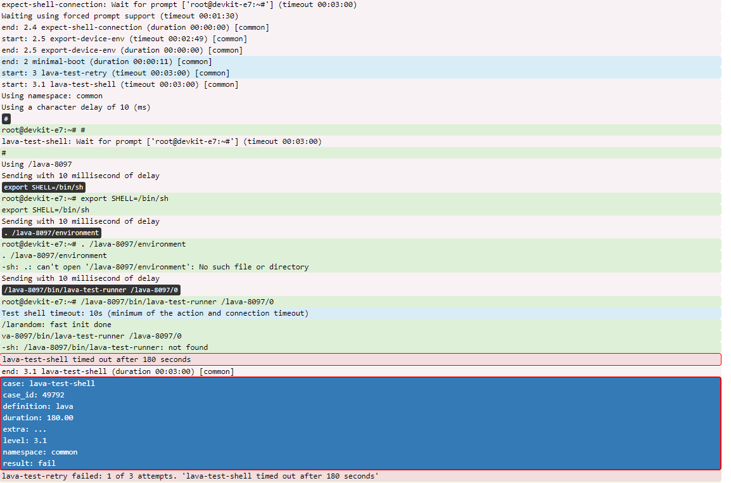Click the 'end: 3.1 lava-test-shell' log line
This screenshot has height=483, width=731.
point(361,371)
